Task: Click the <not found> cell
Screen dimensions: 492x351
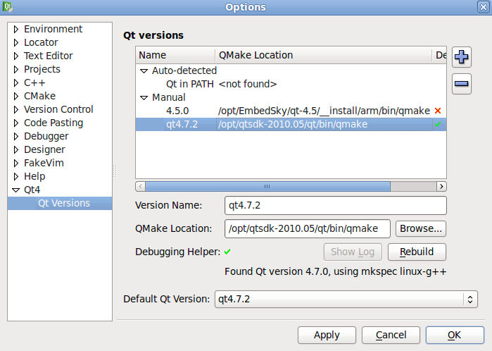Action: [248, 84]
